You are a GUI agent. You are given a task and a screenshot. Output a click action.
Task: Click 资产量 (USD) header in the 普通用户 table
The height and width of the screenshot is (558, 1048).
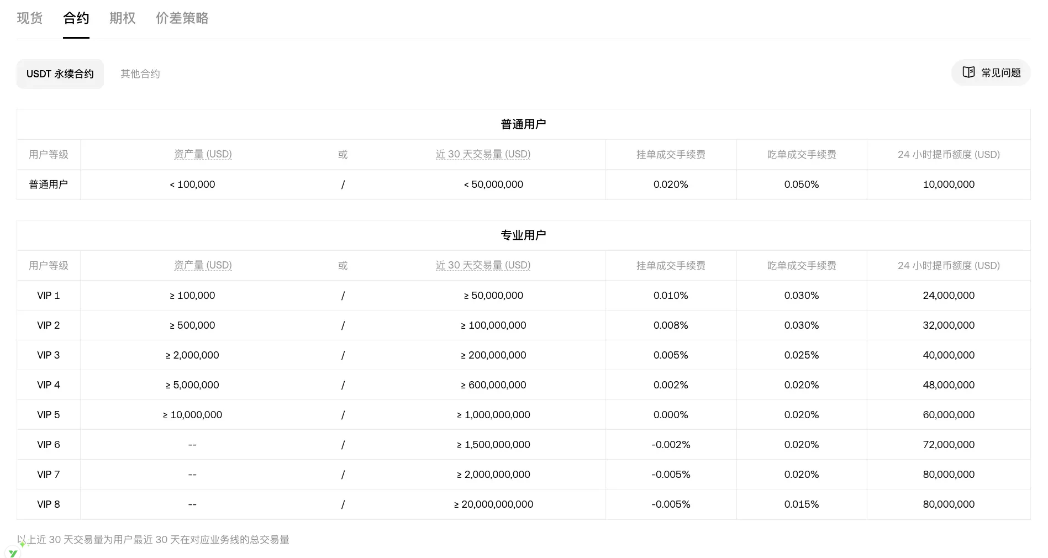[203, 155]
